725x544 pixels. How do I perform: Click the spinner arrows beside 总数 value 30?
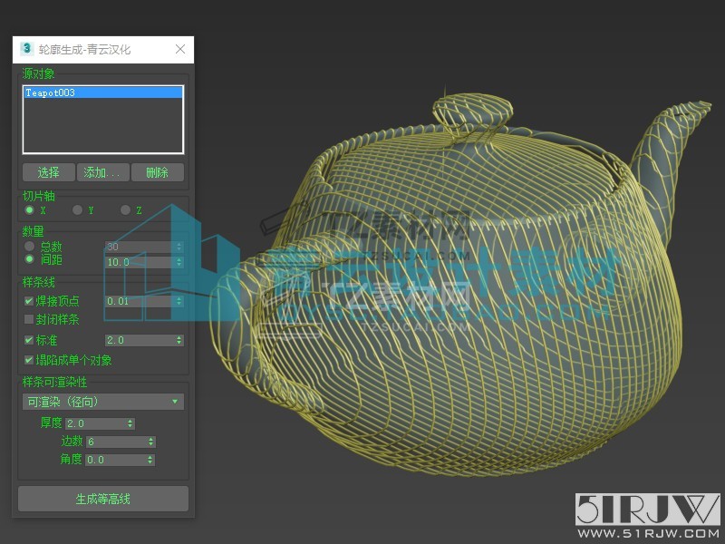179,247
